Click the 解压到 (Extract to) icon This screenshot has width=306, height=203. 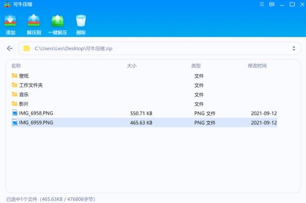click(34, 20)
